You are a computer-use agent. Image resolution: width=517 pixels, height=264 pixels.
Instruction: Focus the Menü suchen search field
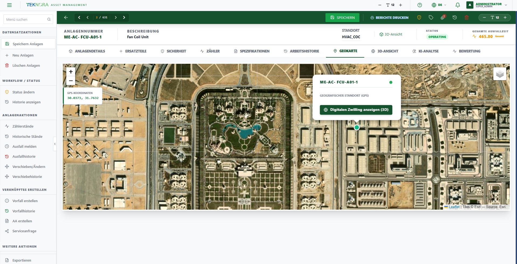28,19
